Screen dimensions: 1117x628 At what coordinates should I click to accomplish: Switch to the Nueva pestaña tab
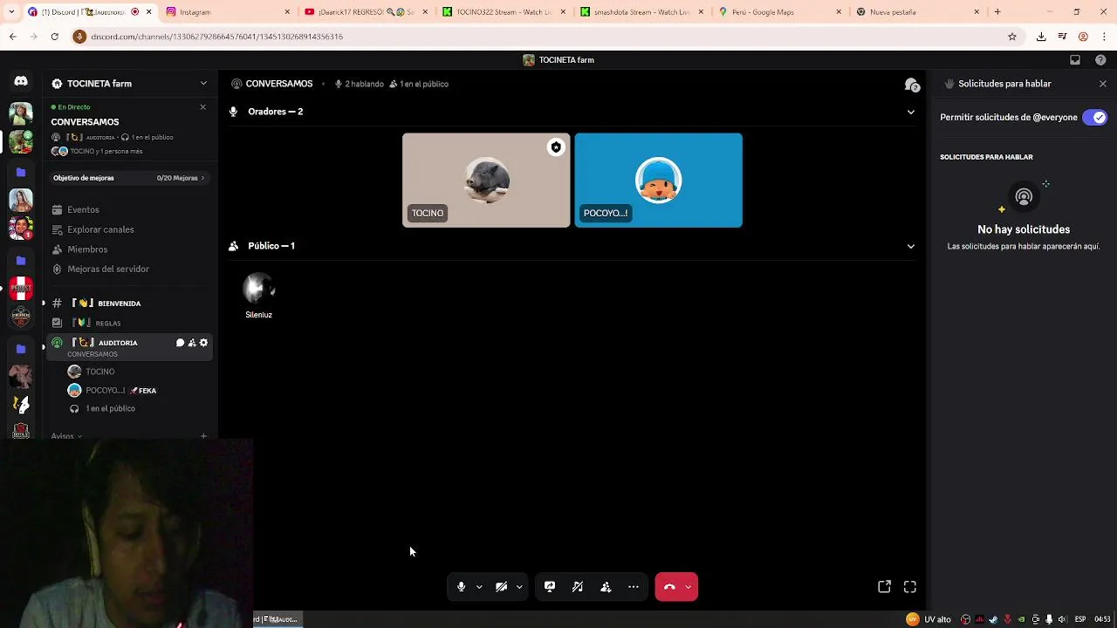click(918, 12)
